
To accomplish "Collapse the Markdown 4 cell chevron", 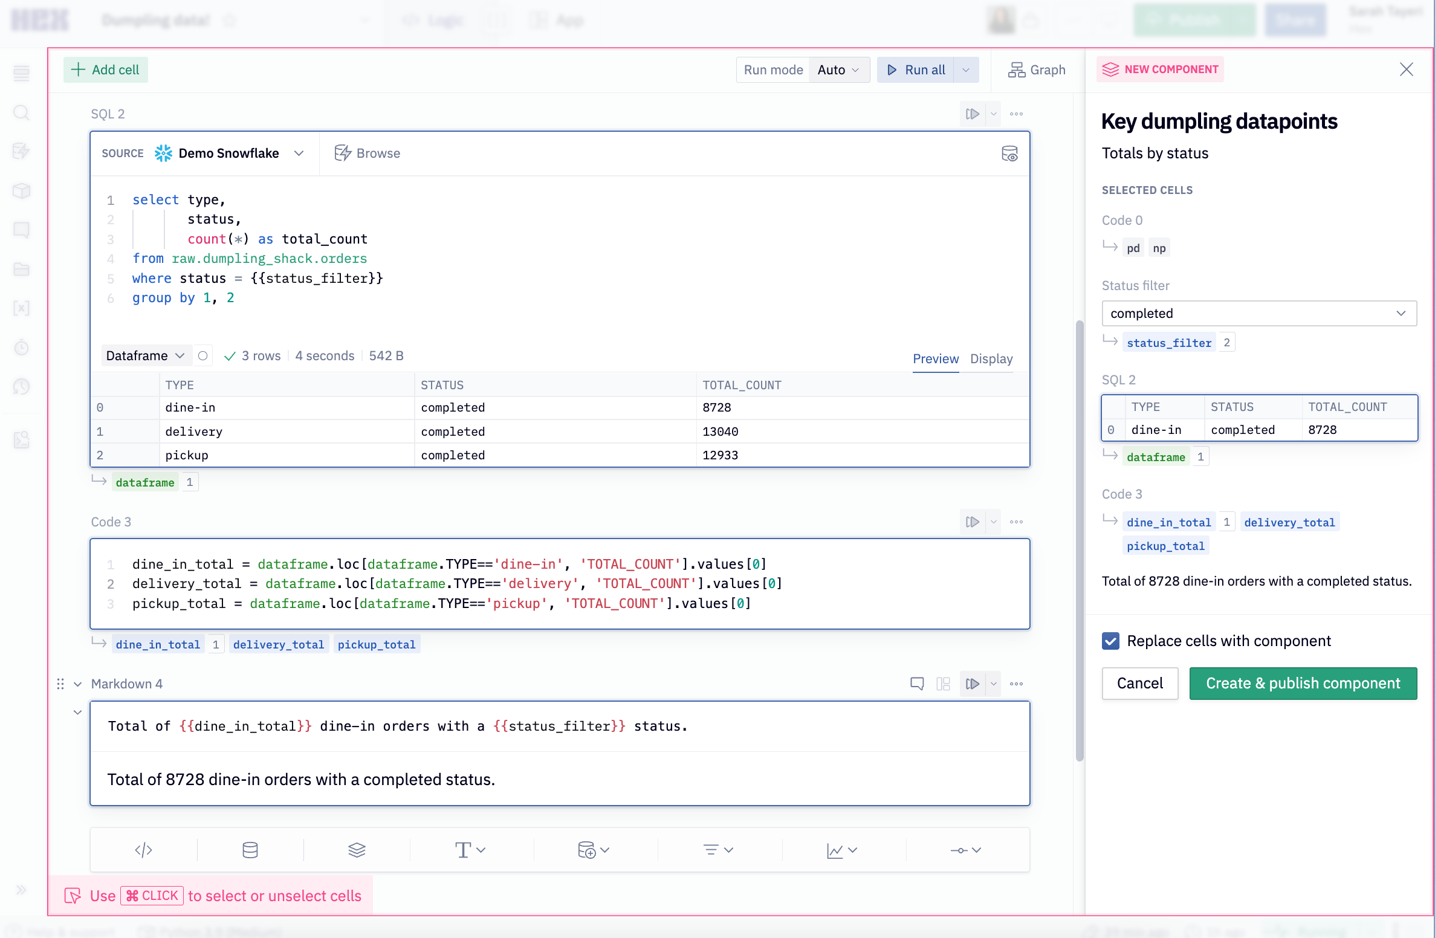I will point(77,684).
